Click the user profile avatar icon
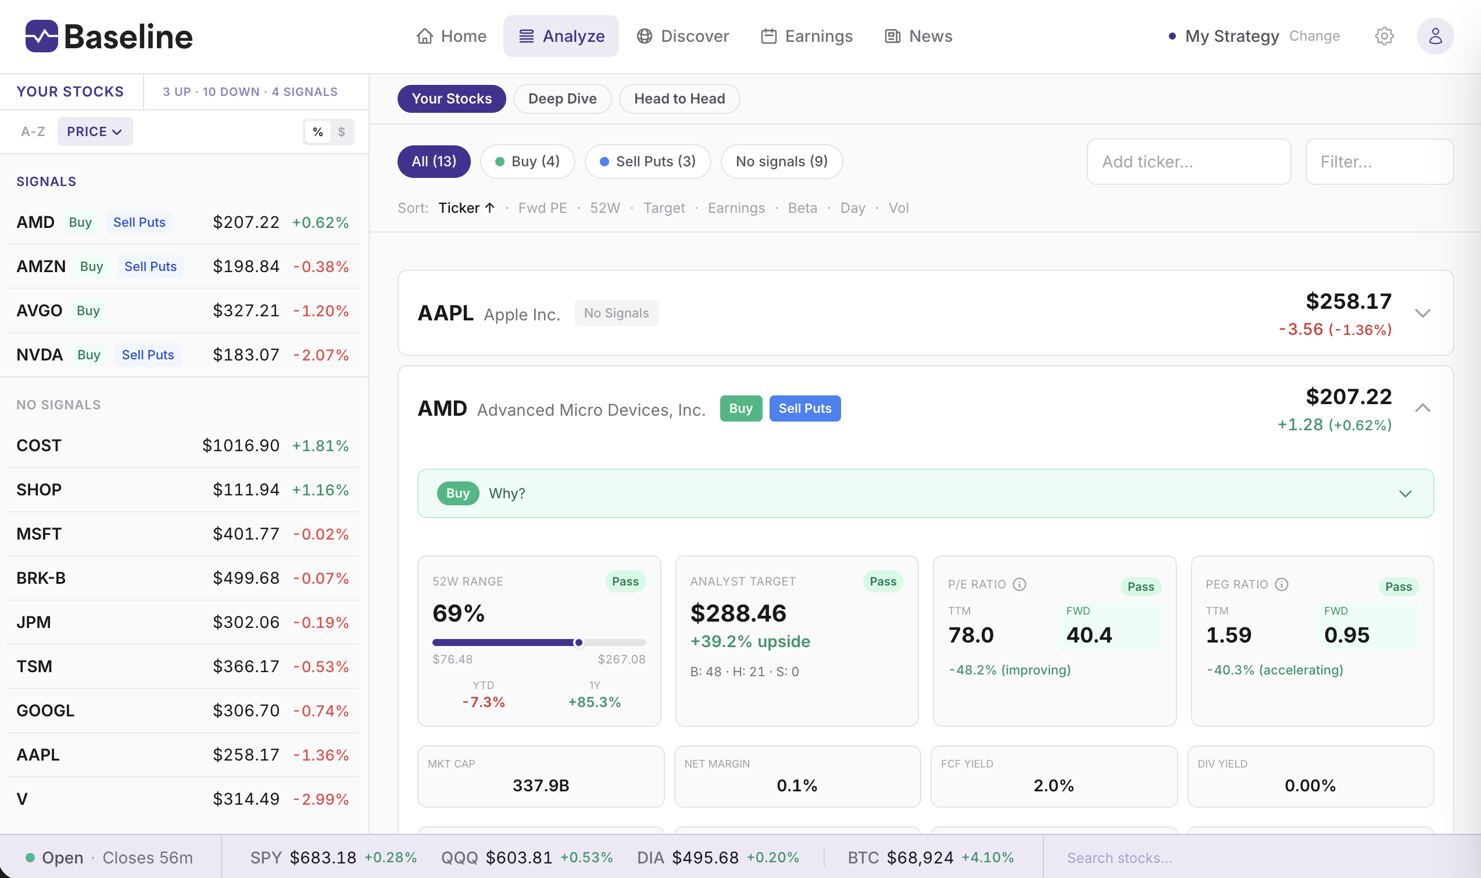 tap(1436, 35)
